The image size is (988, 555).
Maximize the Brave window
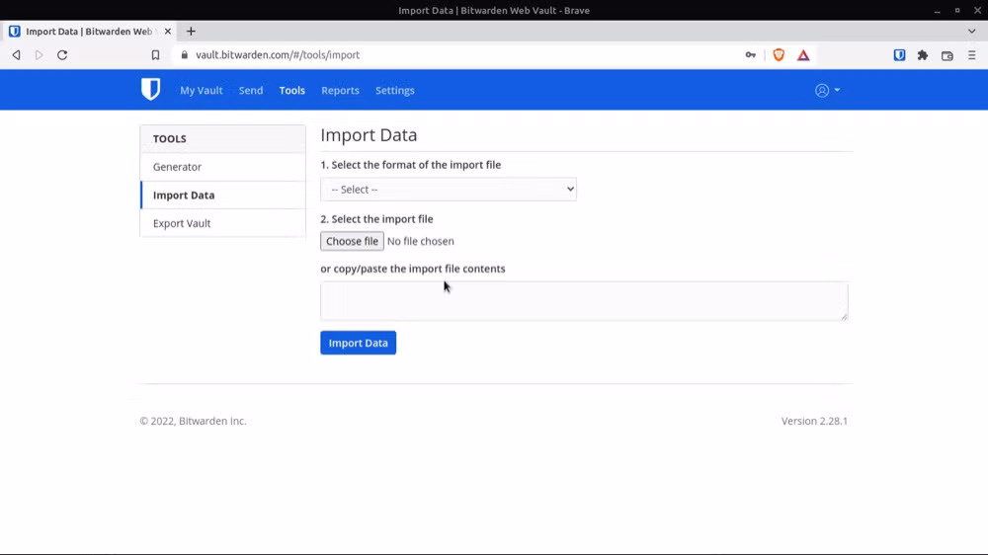957,11
